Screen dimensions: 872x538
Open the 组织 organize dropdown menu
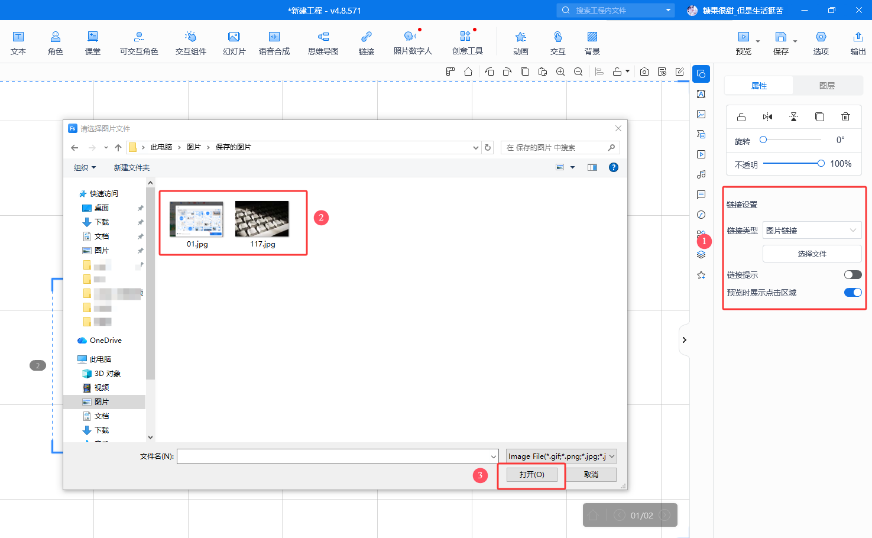85,168
